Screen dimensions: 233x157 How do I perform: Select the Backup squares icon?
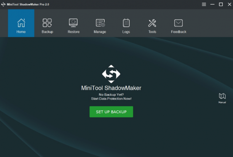47,23
